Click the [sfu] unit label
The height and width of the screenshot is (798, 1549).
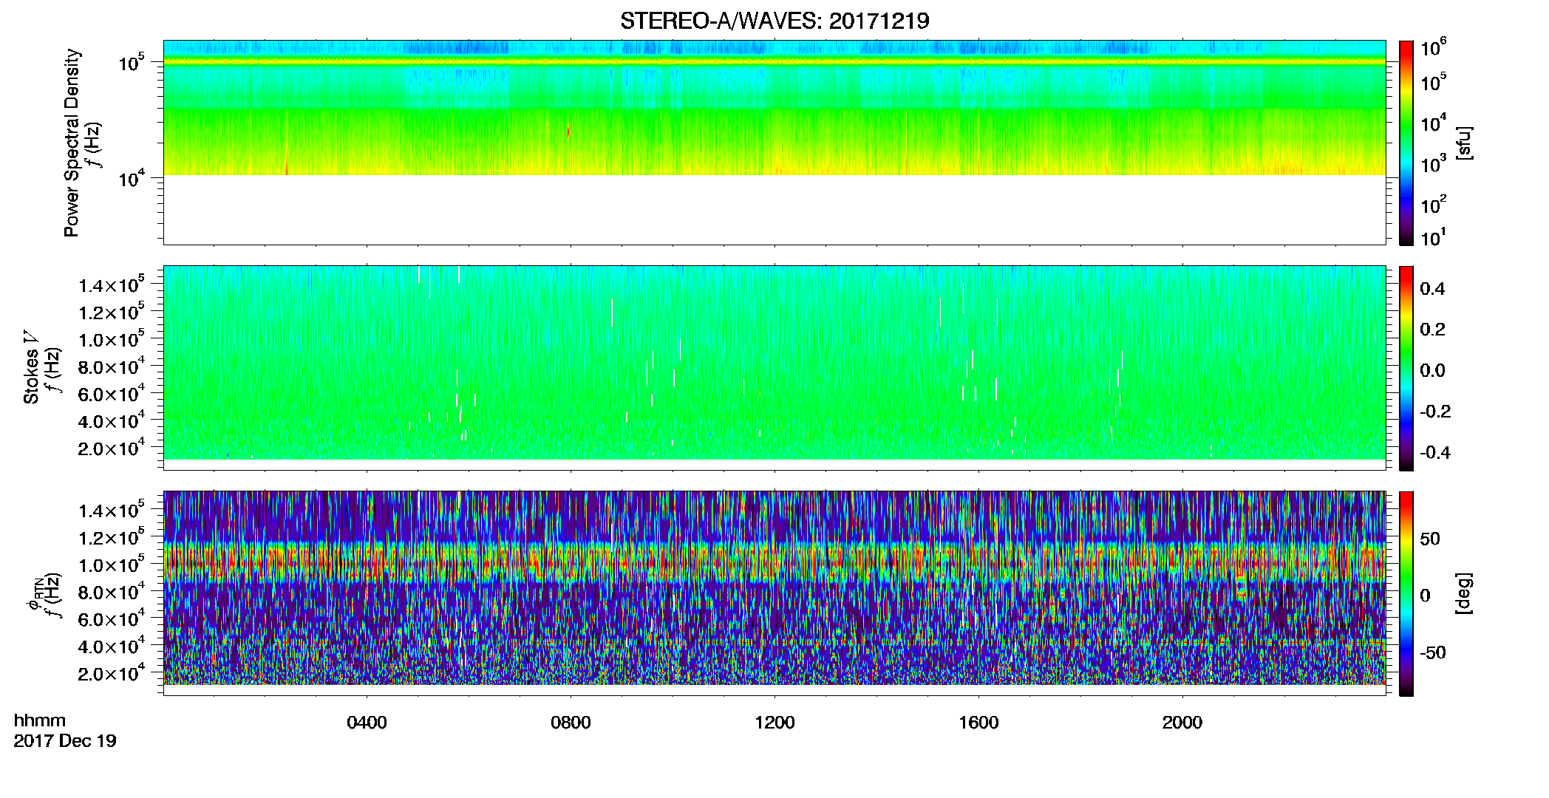coord(1464,143)
